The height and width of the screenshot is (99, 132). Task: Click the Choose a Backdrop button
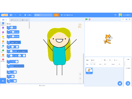click(x=128, y=83)
